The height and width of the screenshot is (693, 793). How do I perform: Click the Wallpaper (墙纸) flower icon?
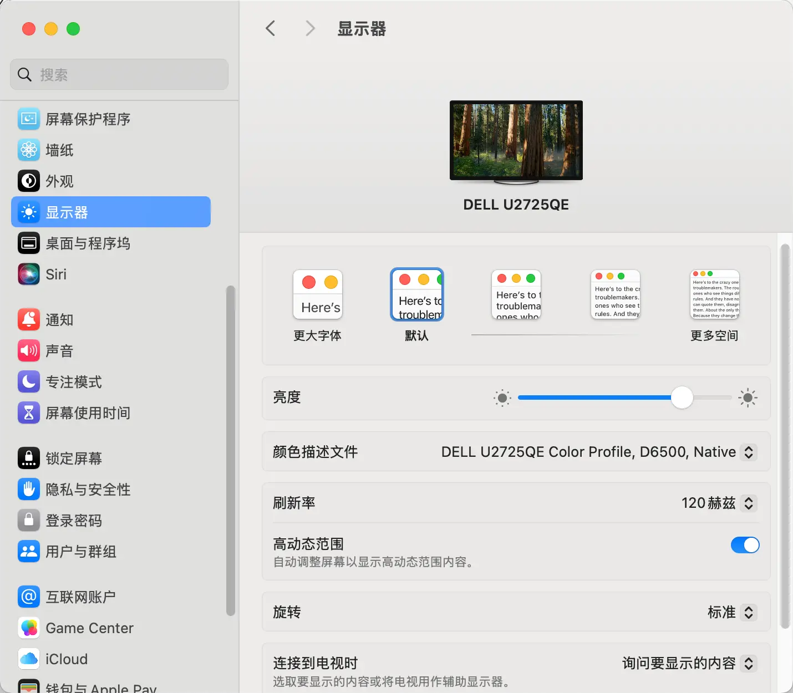29,150
